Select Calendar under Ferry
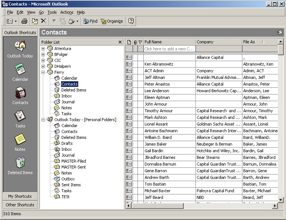The width and height of the screenshot is (286, 220). pyautogui.click(x=69, y=78)
